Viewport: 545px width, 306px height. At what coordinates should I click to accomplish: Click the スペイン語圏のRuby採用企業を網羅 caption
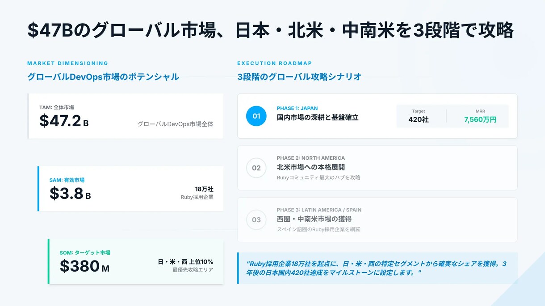pyautogui.click(x=319, y=229)
